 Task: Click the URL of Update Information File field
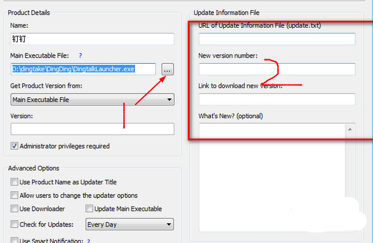pos(277,39)
